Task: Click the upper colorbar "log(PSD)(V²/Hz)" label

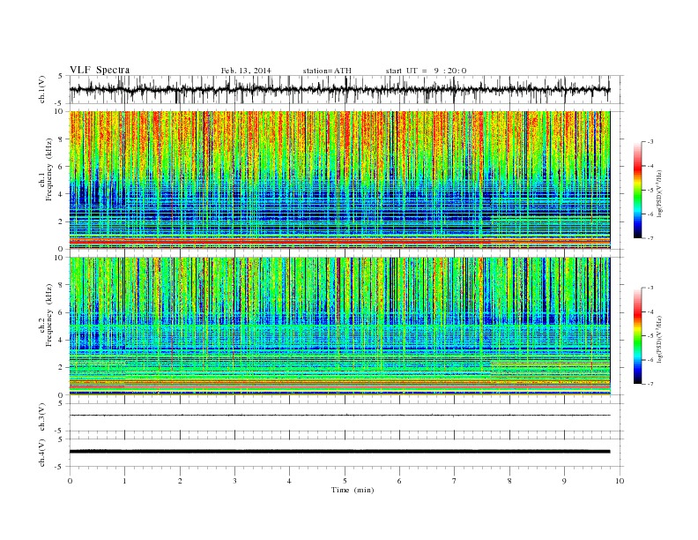Action: (x=659, y=193)
